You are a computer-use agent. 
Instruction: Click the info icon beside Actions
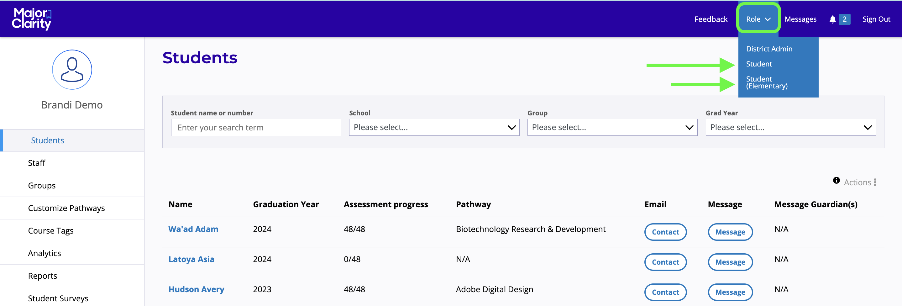(x=836, y=180)
